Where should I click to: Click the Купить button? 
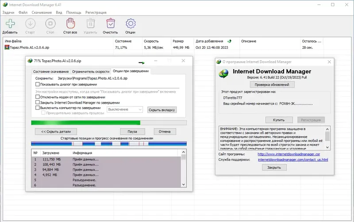click(279, 120)
